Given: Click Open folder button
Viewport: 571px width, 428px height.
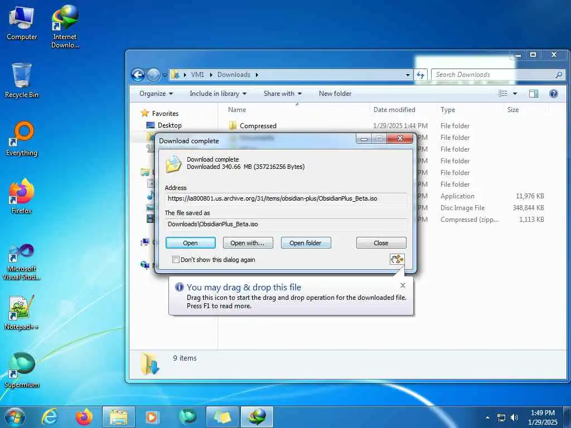Looking at the screenshot, I should click(x=306, y=243).
